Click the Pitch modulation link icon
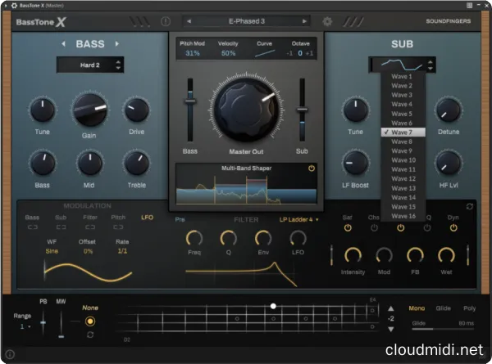 pyautogui.click(x=118, y=227)
